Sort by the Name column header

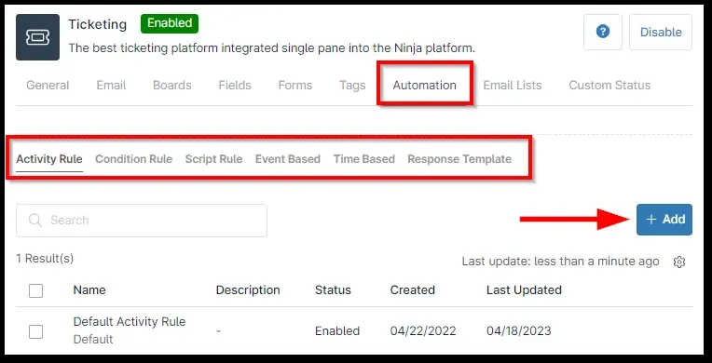[x=89, y=290]
